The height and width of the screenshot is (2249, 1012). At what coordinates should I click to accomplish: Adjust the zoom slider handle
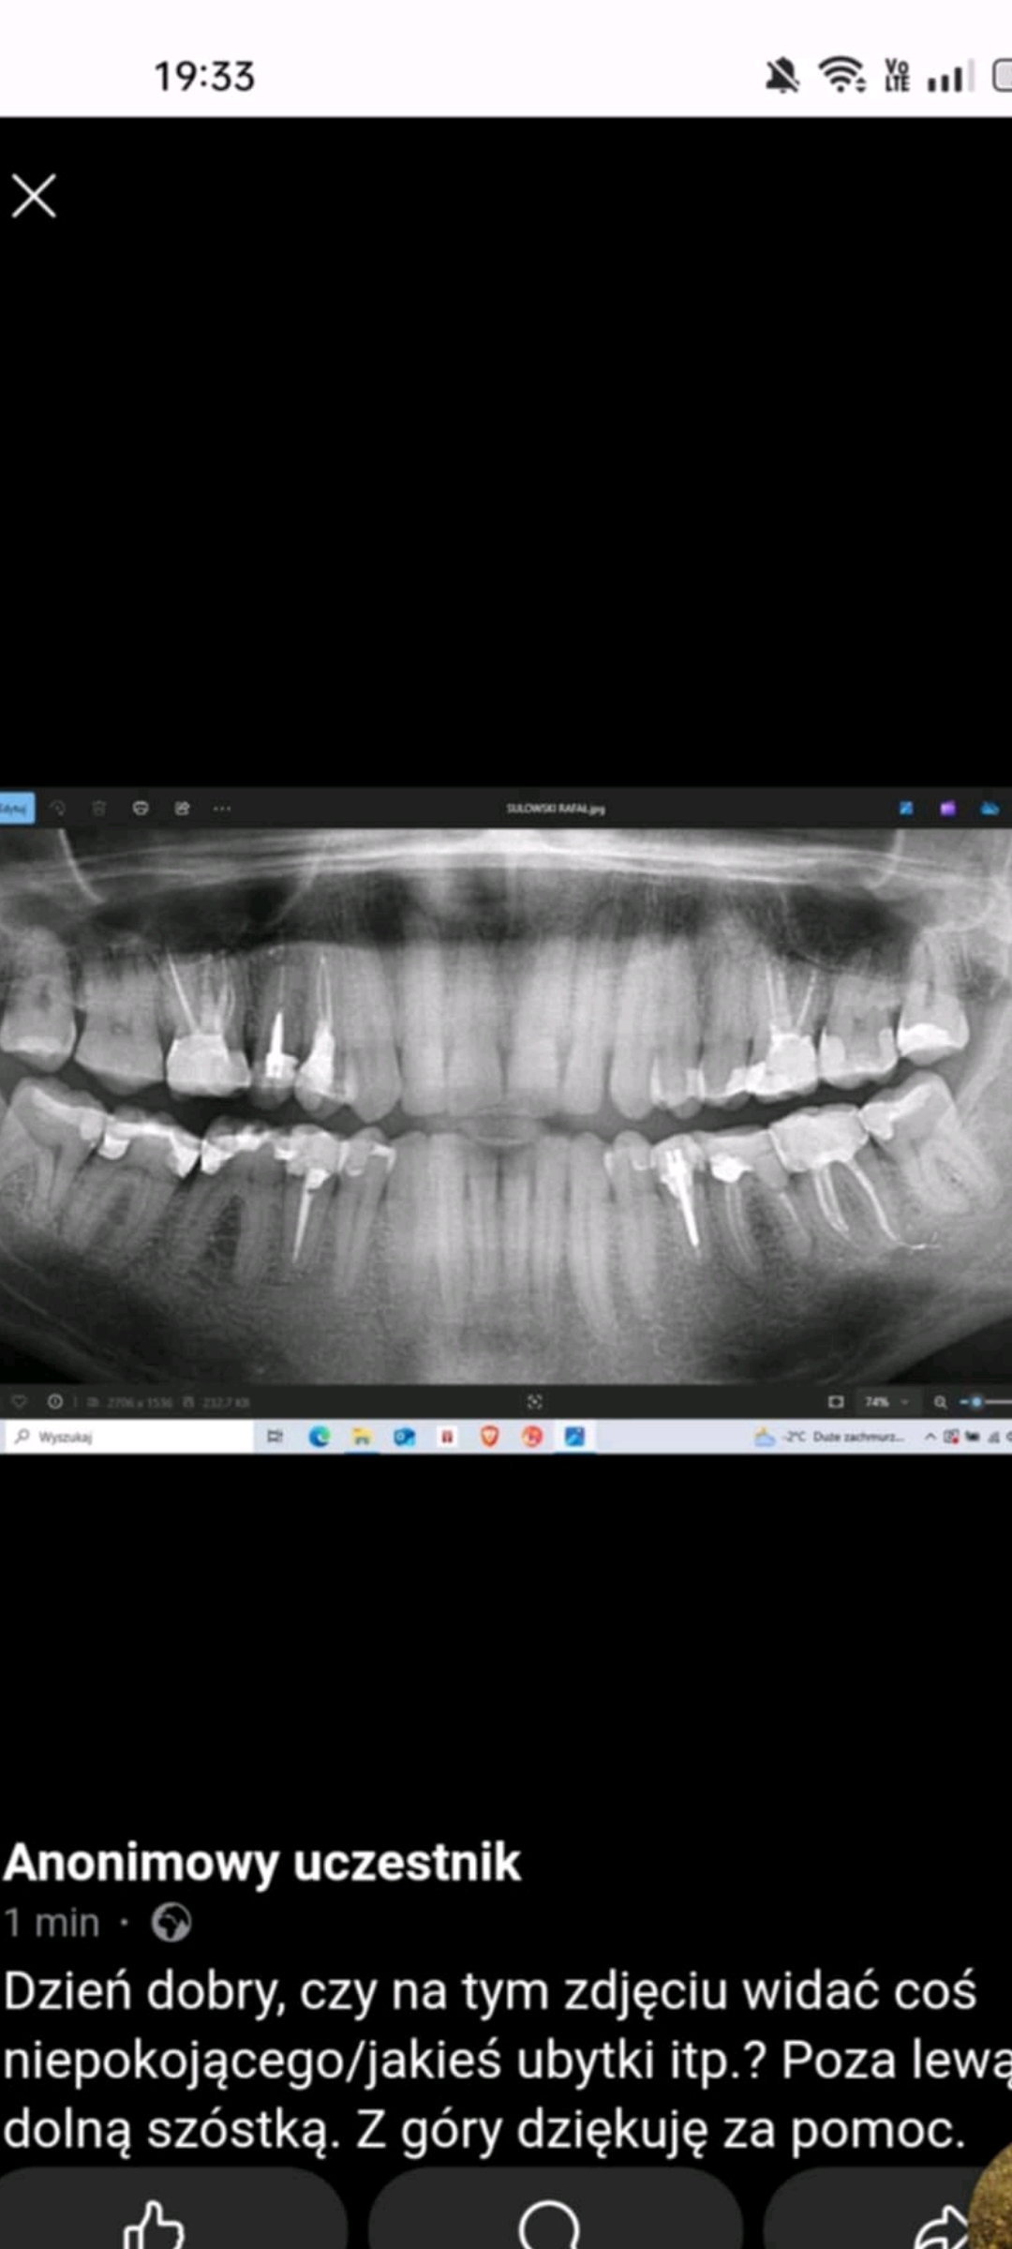click(x=976, y=1402)
